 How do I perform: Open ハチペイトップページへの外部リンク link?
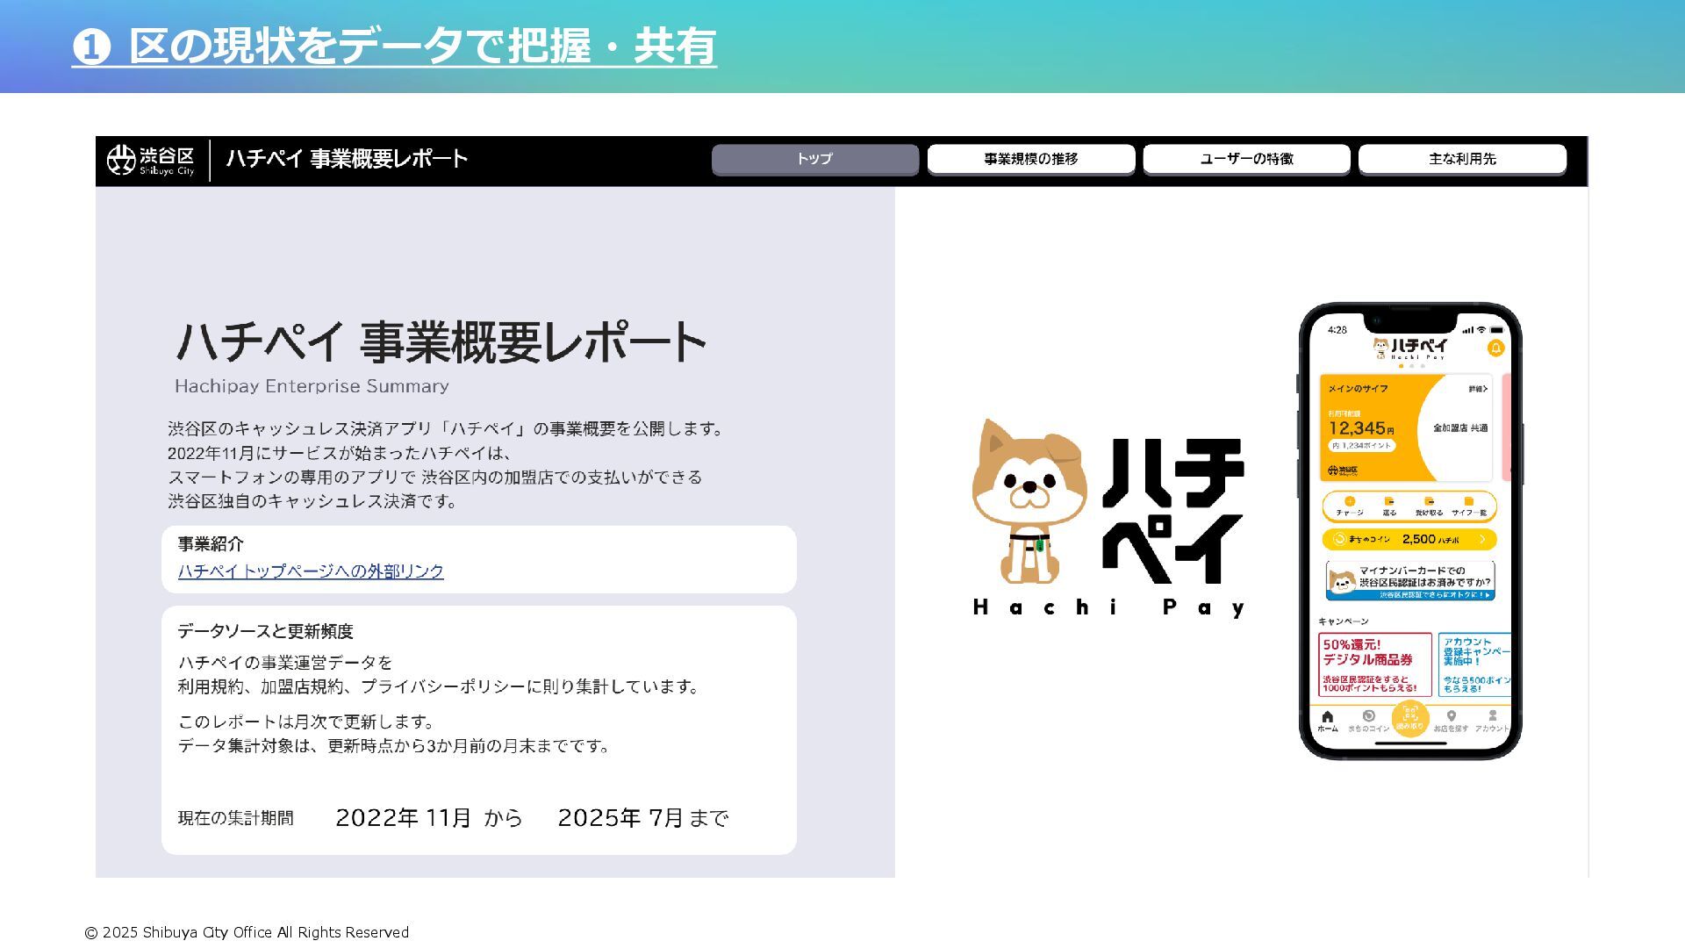coord(311,571)
